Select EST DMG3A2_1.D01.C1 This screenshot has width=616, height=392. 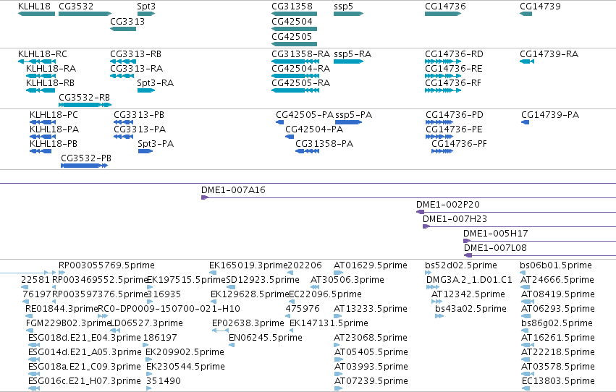pos(433,287)
